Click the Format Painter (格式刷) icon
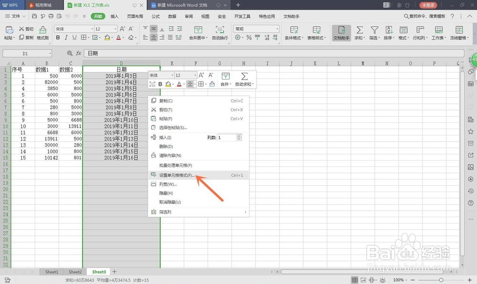 42,30
